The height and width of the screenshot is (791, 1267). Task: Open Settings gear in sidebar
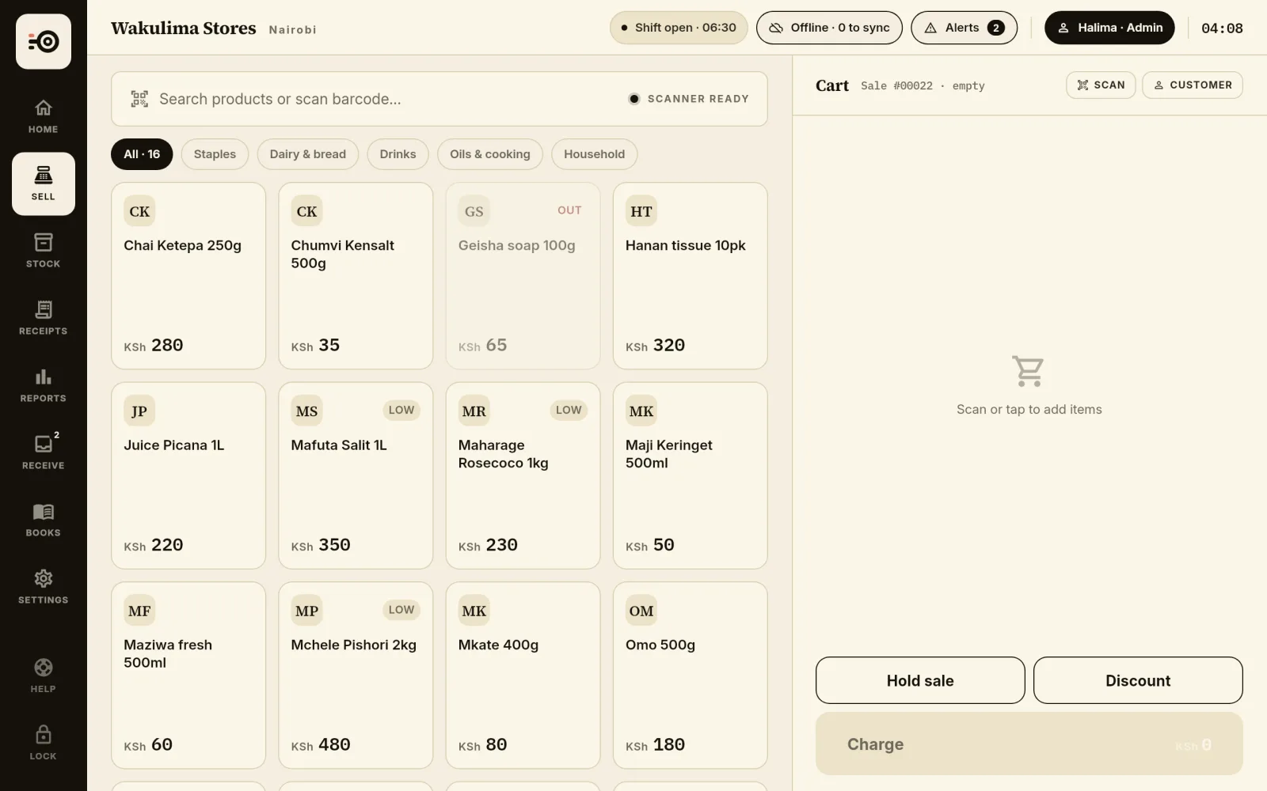click(x=44, y=587)
